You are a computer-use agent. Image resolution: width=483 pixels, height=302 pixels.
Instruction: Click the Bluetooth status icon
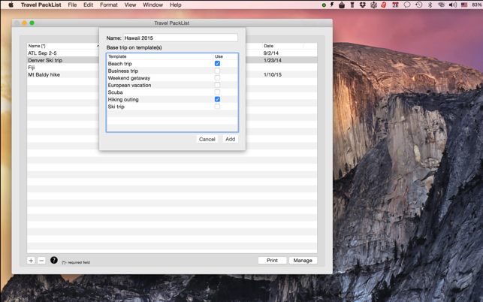coord(430,5)
